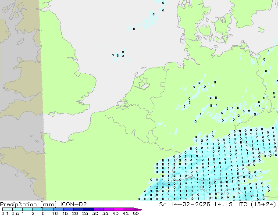Screen dimensions: 278x215
Task: Click the 0.1–0.5 mm legend swatch
Action: coord(7,209)
